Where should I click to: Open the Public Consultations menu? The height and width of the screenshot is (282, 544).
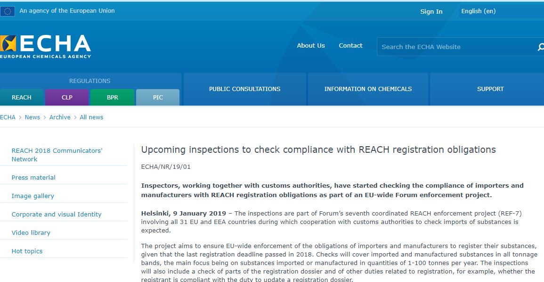[x=244, y=89]
